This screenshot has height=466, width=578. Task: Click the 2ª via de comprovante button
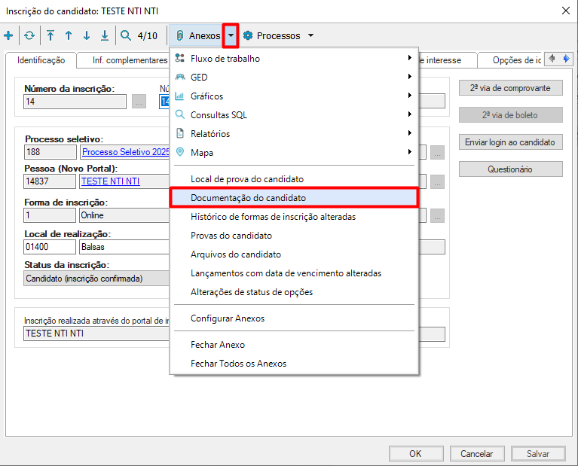tap(510, 88)
